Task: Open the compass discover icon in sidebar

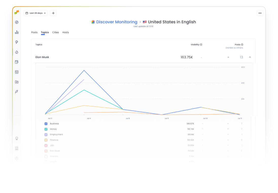Action: [16, 22]
